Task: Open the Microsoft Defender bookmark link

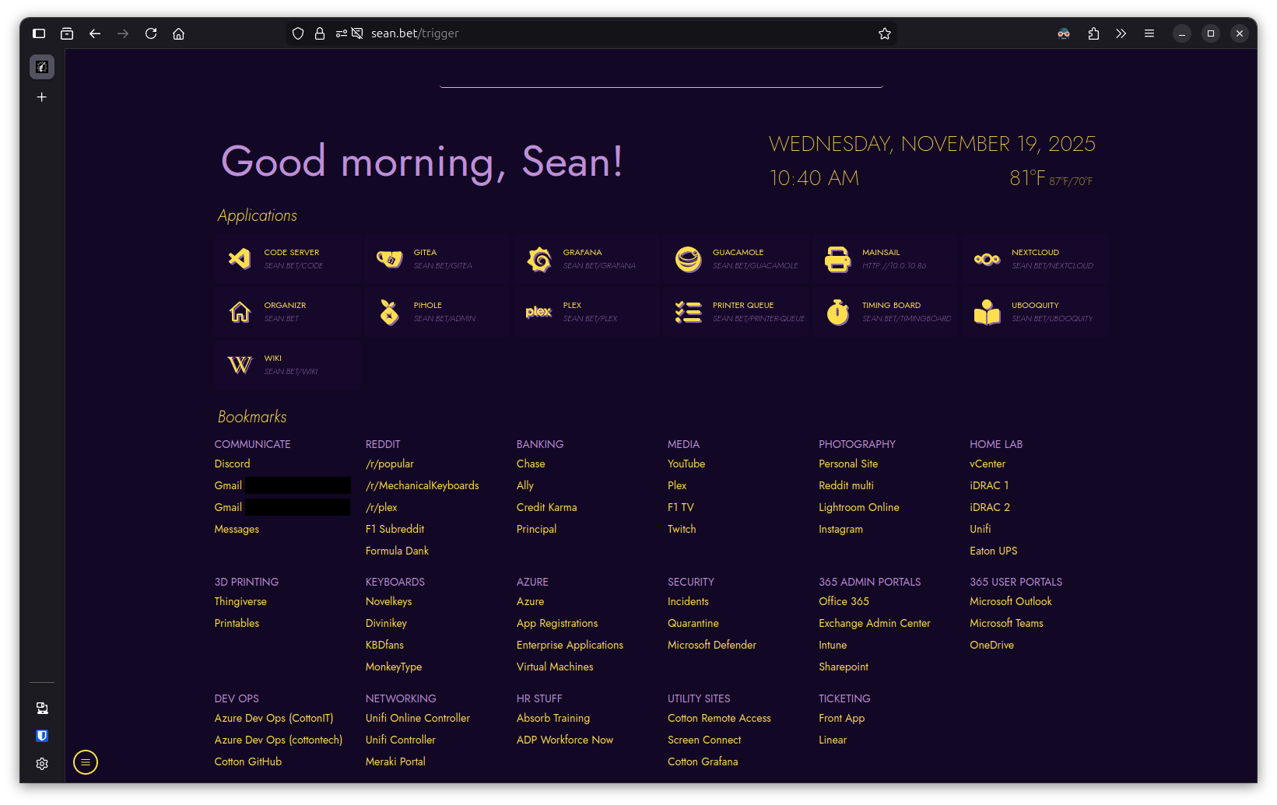Action: coord(711,645)
